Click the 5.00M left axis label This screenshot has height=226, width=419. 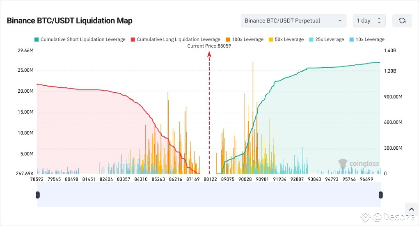(x=27, y=154)
